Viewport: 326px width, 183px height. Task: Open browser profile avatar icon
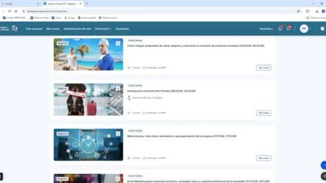point(323,11)
